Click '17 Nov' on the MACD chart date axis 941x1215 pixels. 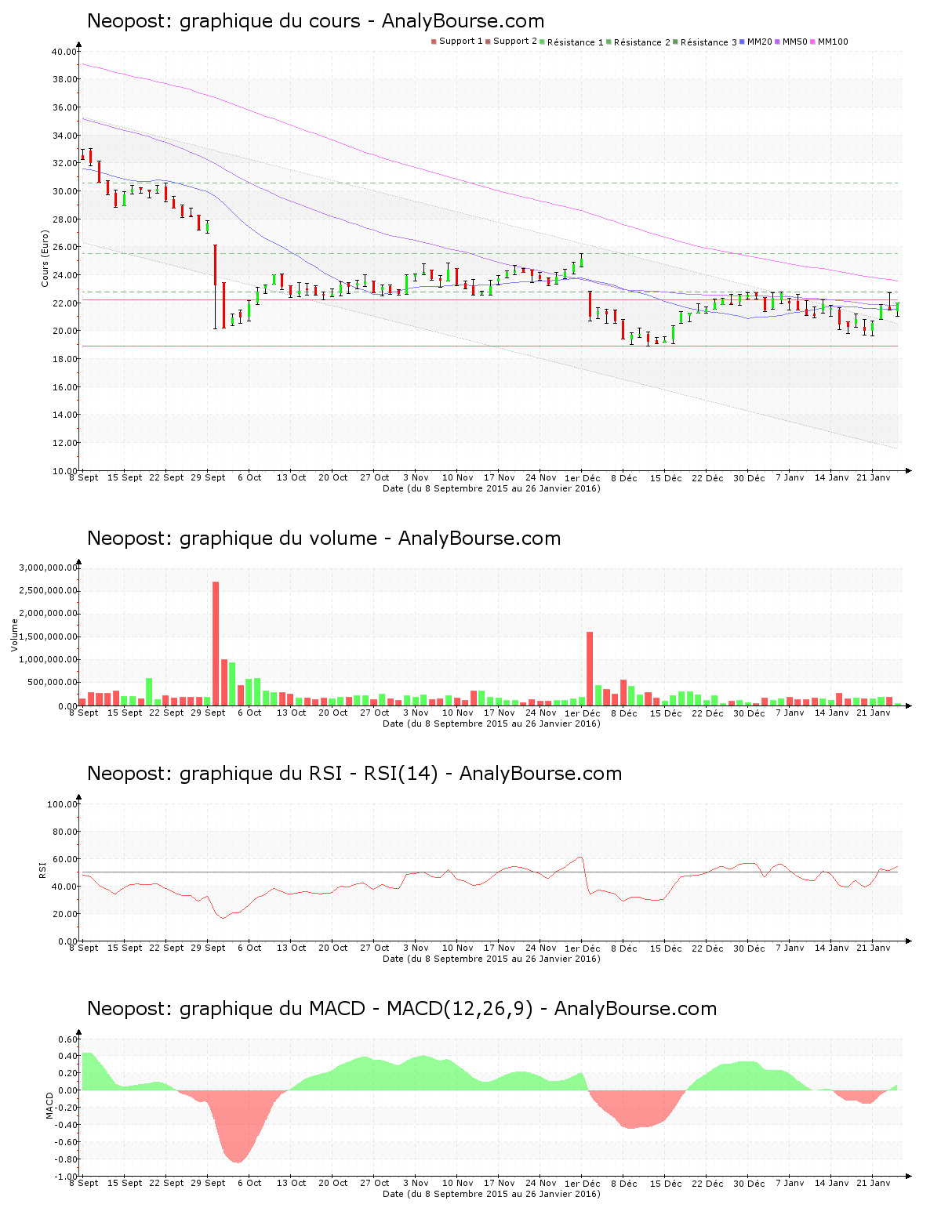coord(500,1183)
